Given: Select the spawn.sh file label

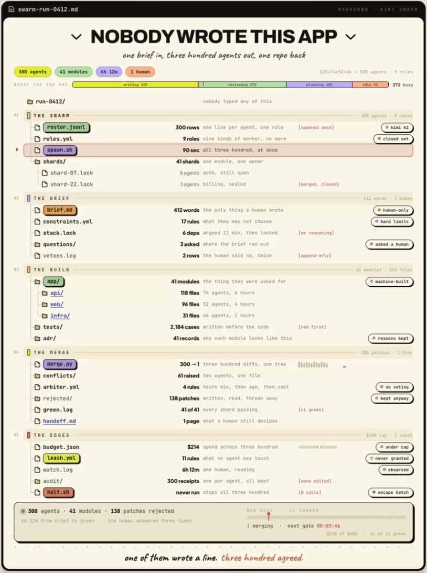Looking at the screenshot, I should (x=60, y=150).
